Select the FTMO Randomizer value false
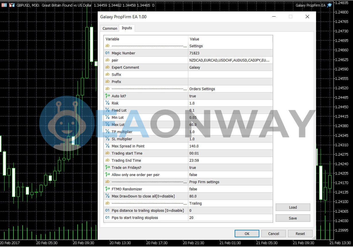This screenshot has height=247, width=353. pos(230,189)
